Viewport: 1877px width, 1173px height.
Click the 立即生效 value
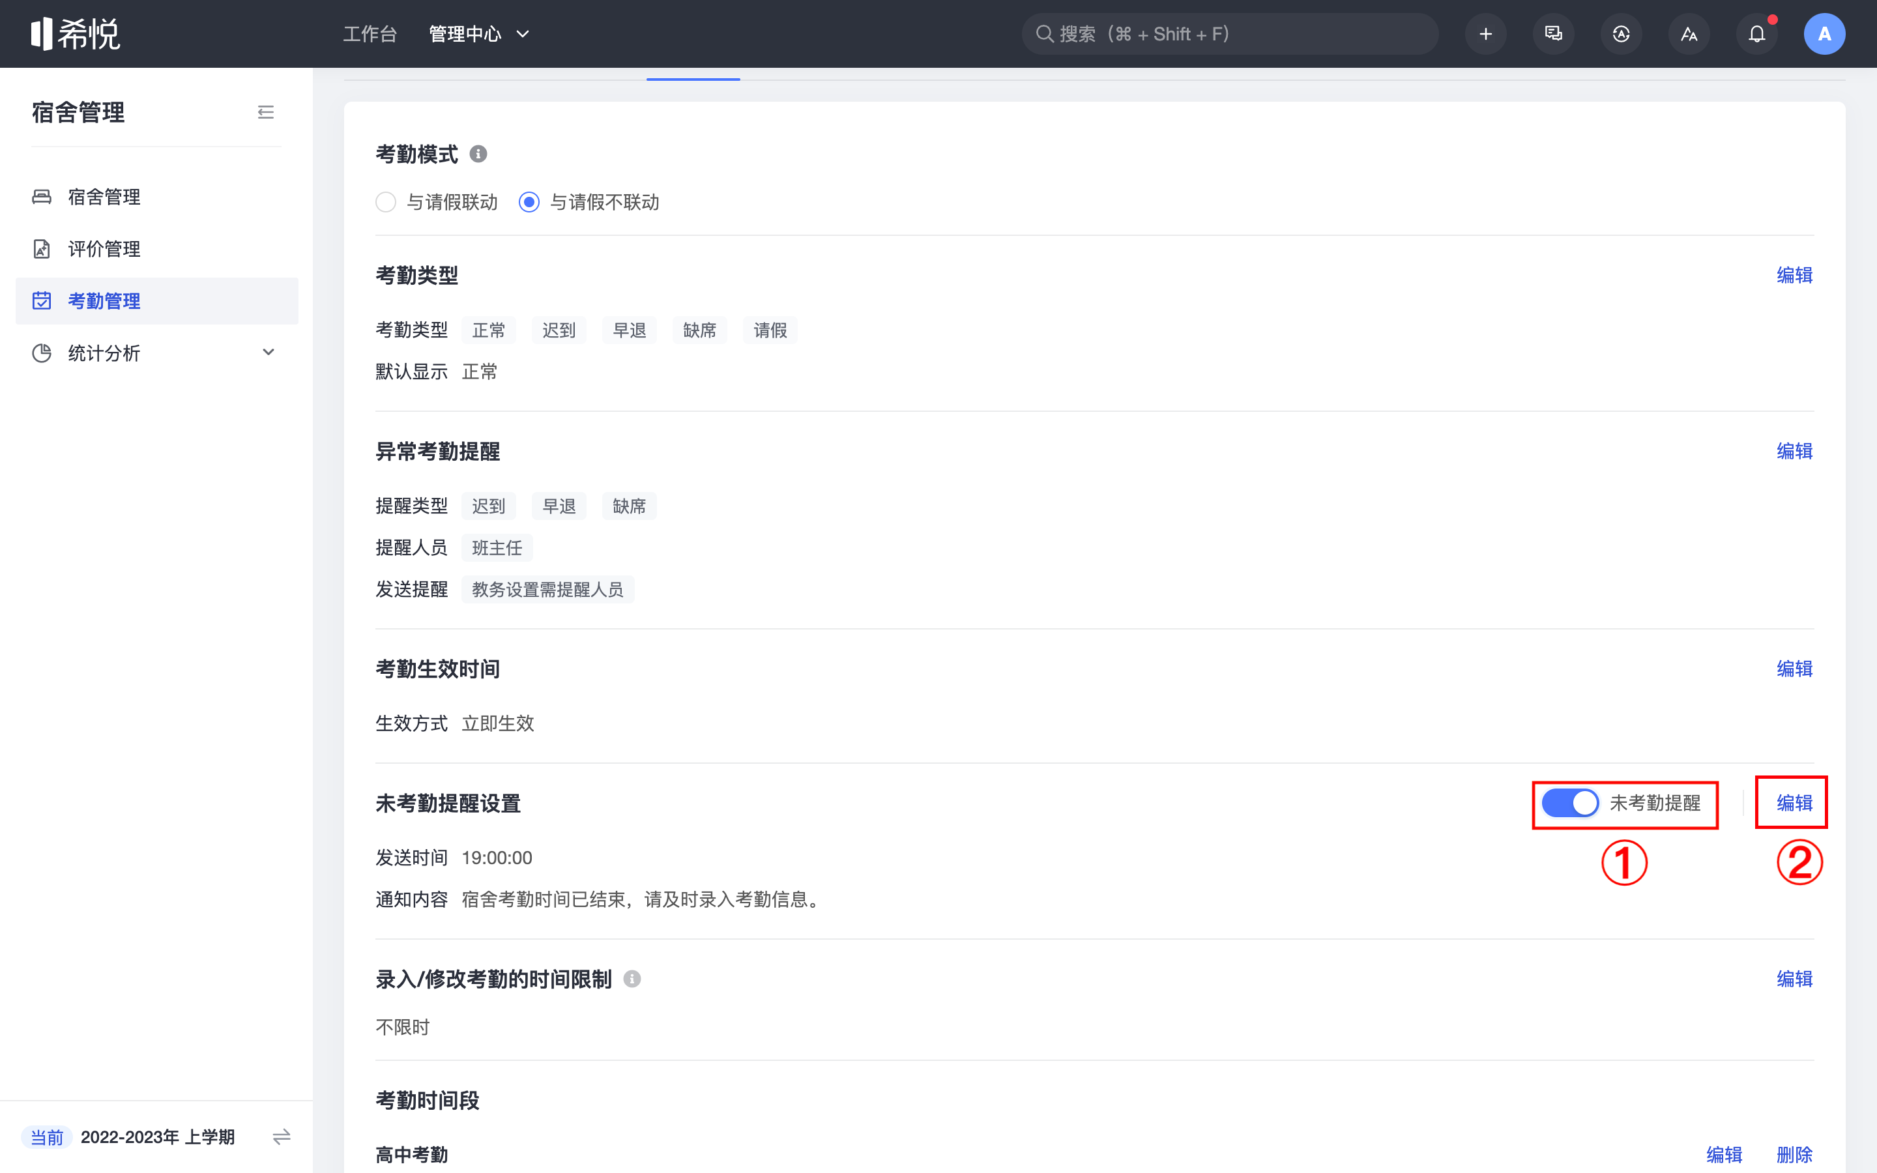[498, 724]
